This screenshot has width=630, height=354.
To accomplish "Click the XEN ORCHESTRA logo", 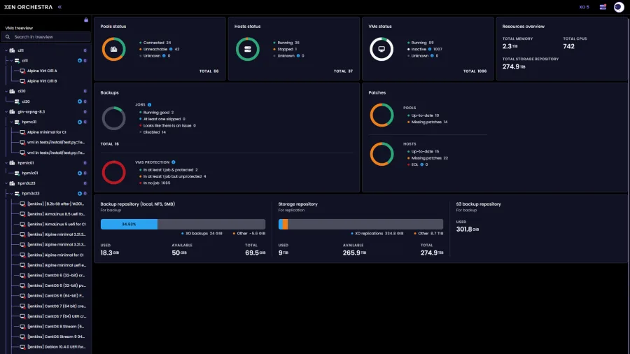I will coord(28,7).
